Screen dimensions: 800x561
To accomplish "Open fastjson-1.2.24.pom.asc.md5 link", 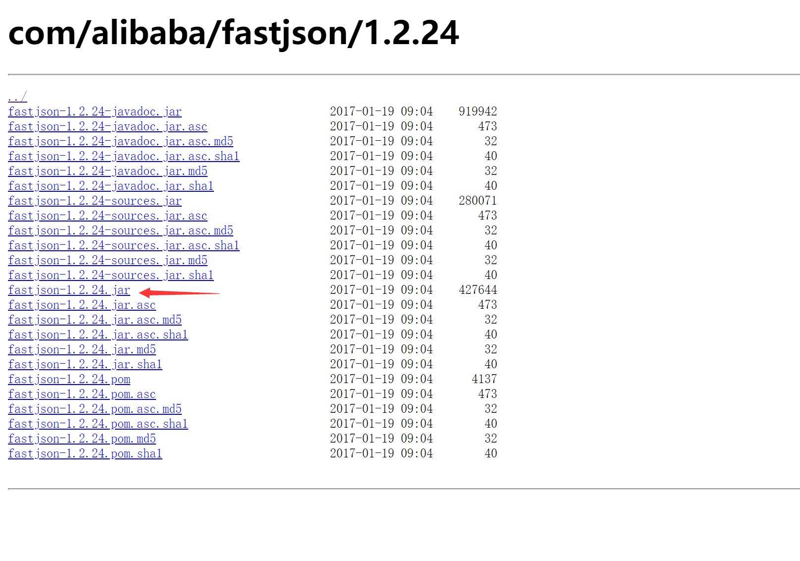I will [95, 409].
